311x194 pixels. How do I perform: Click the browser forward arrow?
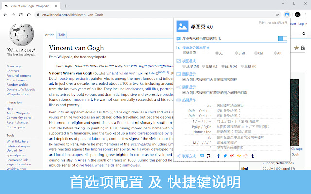[13, 15]
